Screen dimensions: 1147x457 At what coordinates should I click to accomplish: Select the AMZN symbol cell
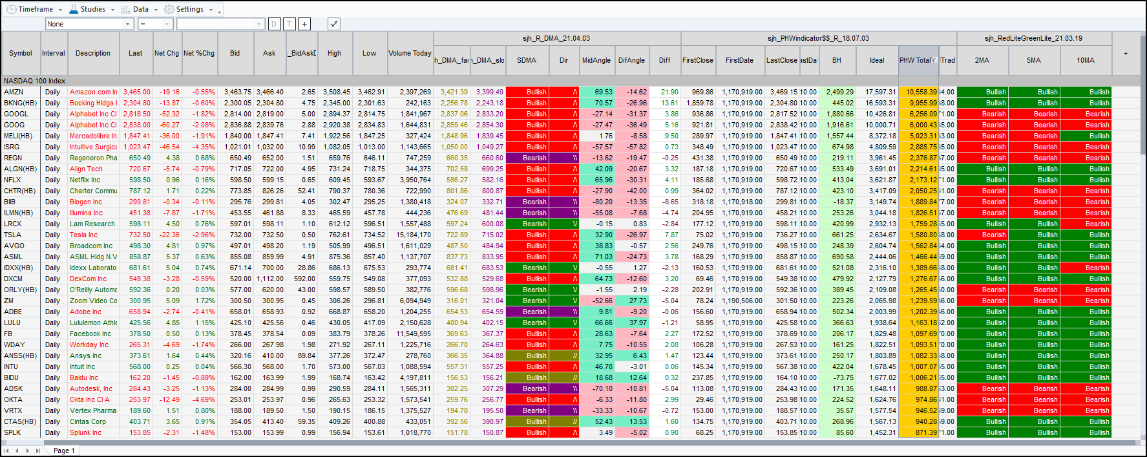[21, 92]
